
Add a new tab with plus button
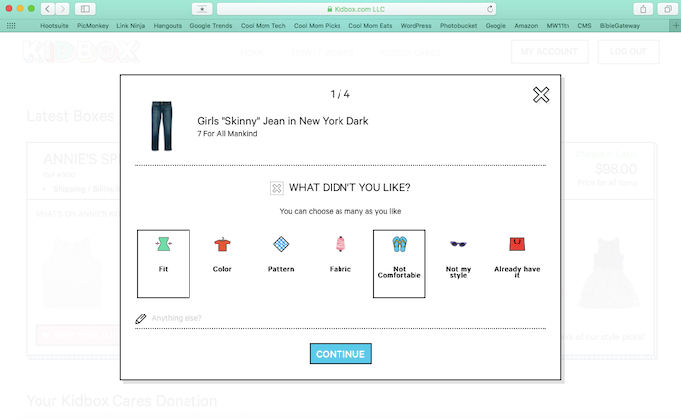pyautogui.click(x=676, y=26)
